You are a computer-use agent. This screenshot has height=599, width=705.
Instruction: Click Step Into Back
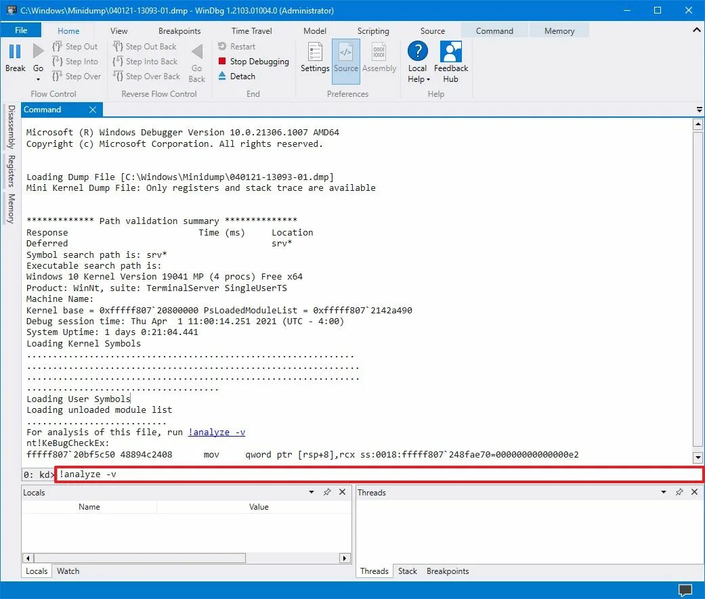(x=145, y=61)
